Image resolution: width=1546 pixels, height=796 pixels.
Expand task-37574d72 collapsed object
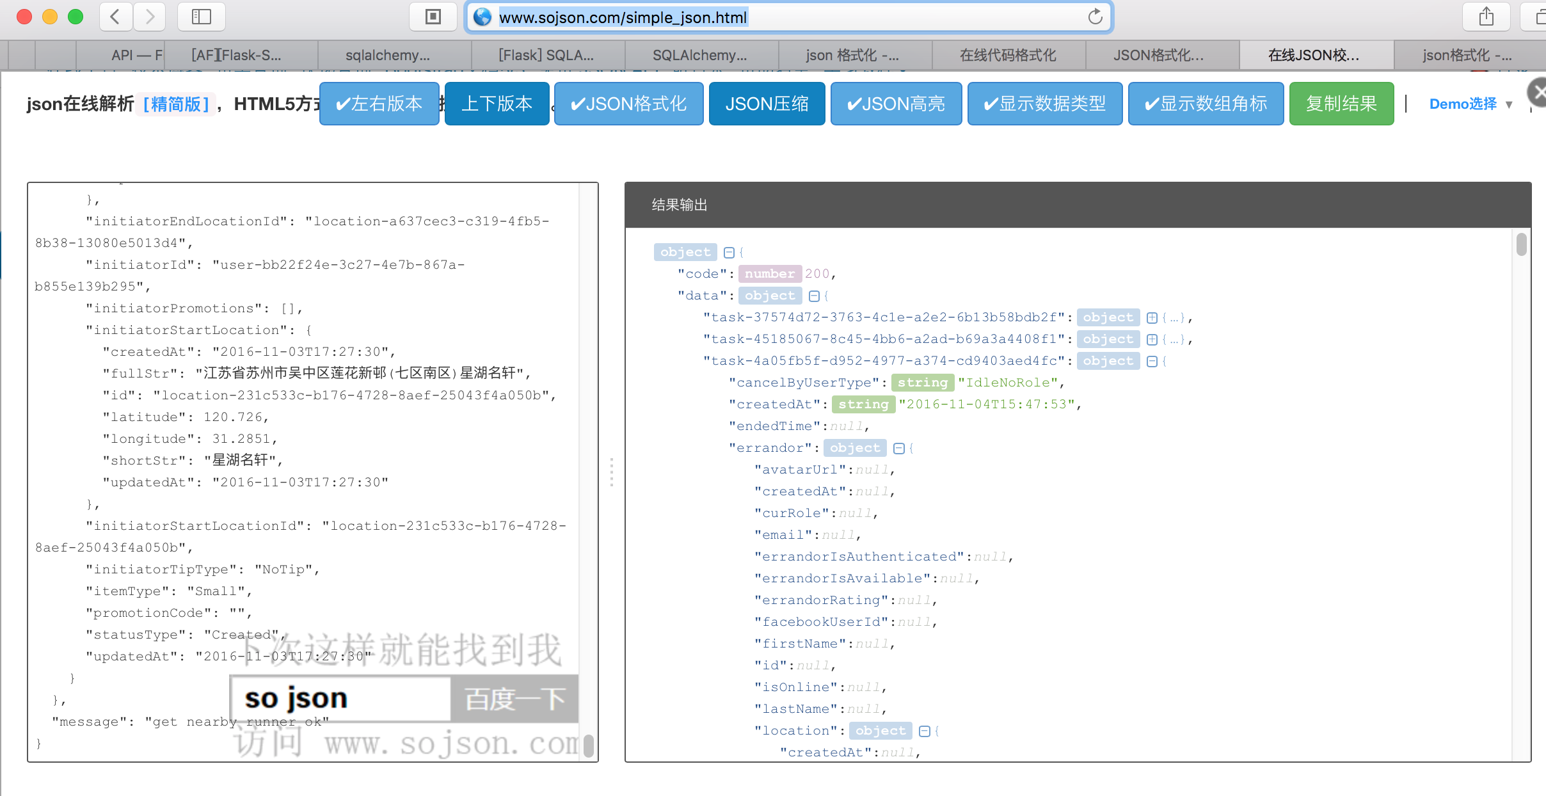tap(1152, 318)
